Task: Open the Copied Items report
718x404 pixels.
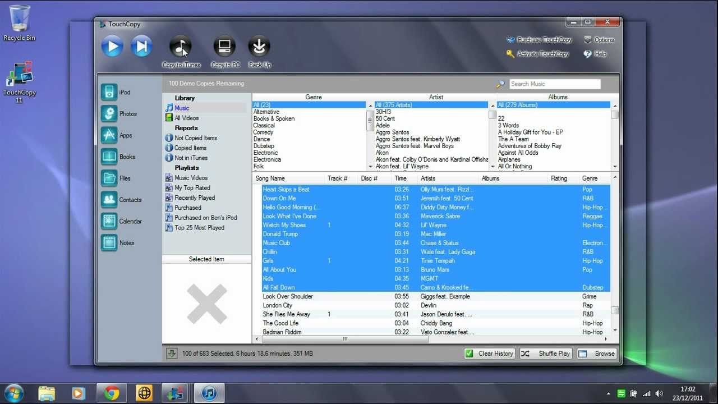Action: pos(190,148)
